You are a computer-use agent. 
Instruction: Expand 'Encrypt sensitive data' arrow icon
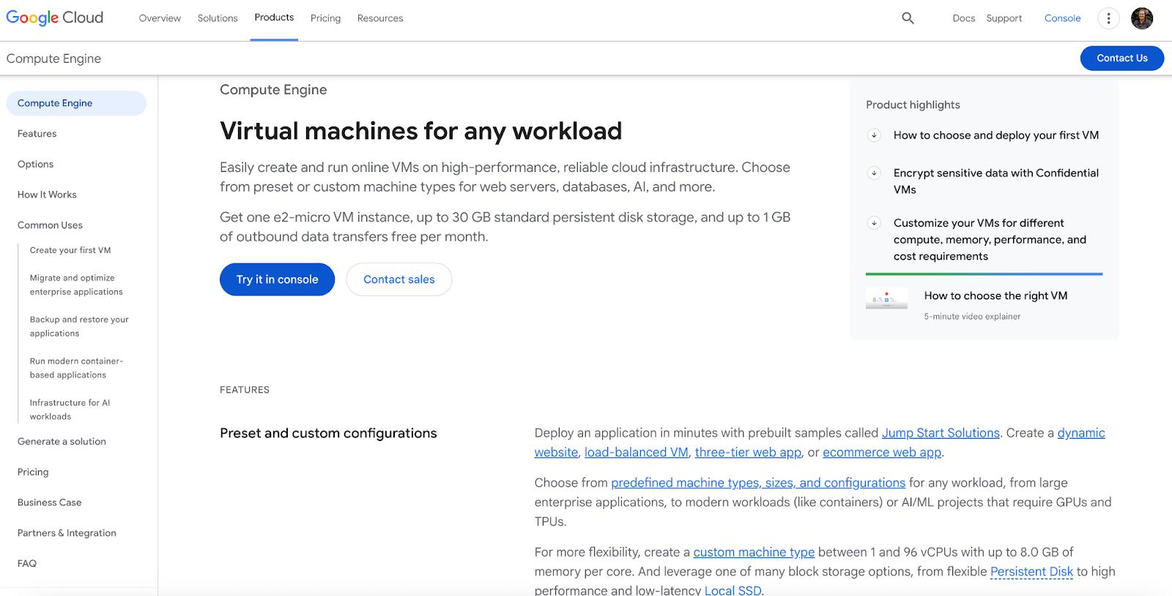[874, 173]
